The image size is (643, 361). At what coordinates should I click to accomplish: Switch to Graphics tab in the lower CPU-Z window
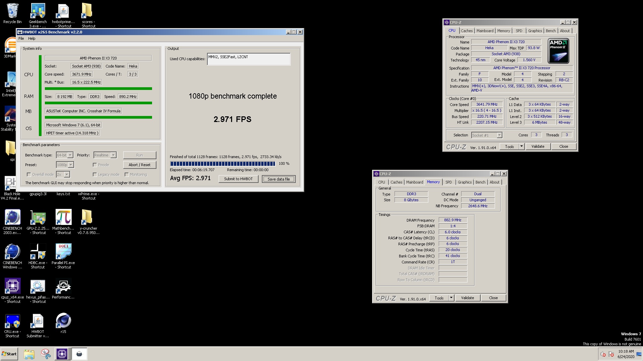click(465, 182)
